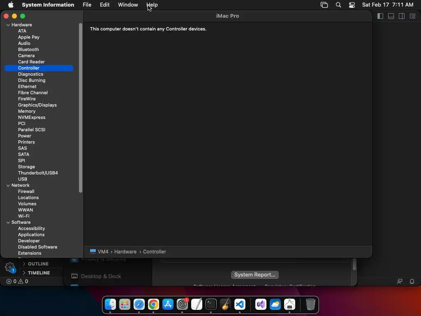Select Apple Pay in the sidebar
421x316 pixels.
click(x=29, y=37)
